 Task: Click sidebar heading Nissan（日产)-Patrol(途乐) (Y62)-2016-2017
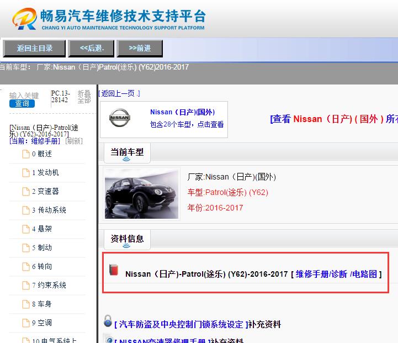(x=44, y=131)
